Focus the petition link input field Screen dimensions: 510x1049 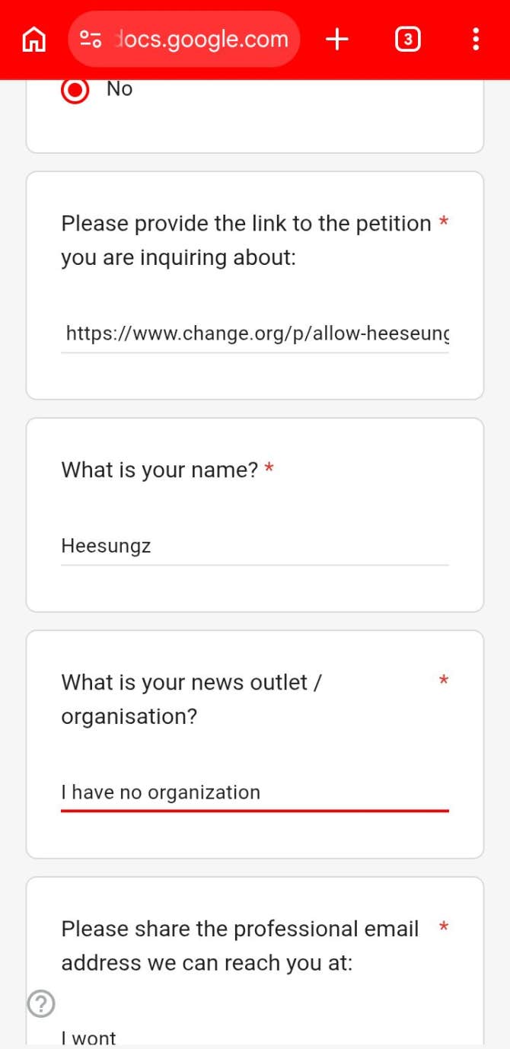pyautogui.click(x=255, y=333)
